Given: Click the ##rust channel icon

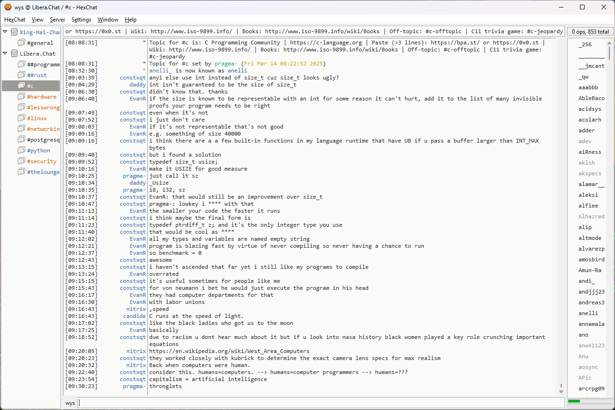Looking at the screenshot, I should (x=22, y=75).
